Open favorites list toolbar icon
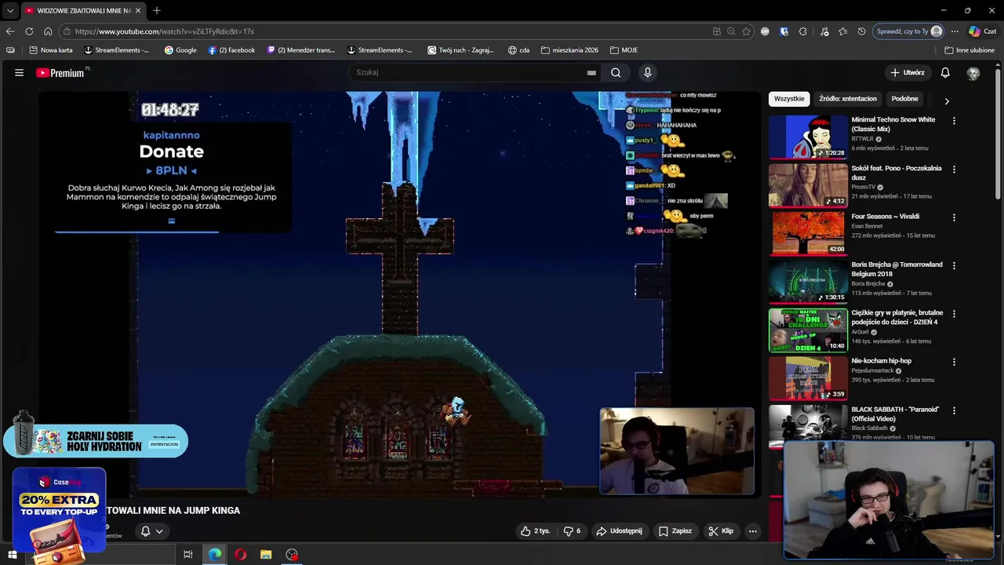The height and width of the screenshot is (565, 1004). [x=843, y=31]
